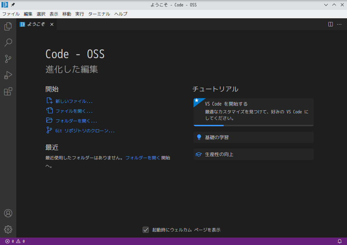This screenshot has height=245, width=347.
Task: Click the チュートリアル heading
Action: [x=215, y=89]
